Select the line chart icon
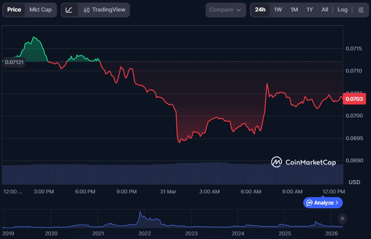This screenshot has width=371, height=239. 69,10
